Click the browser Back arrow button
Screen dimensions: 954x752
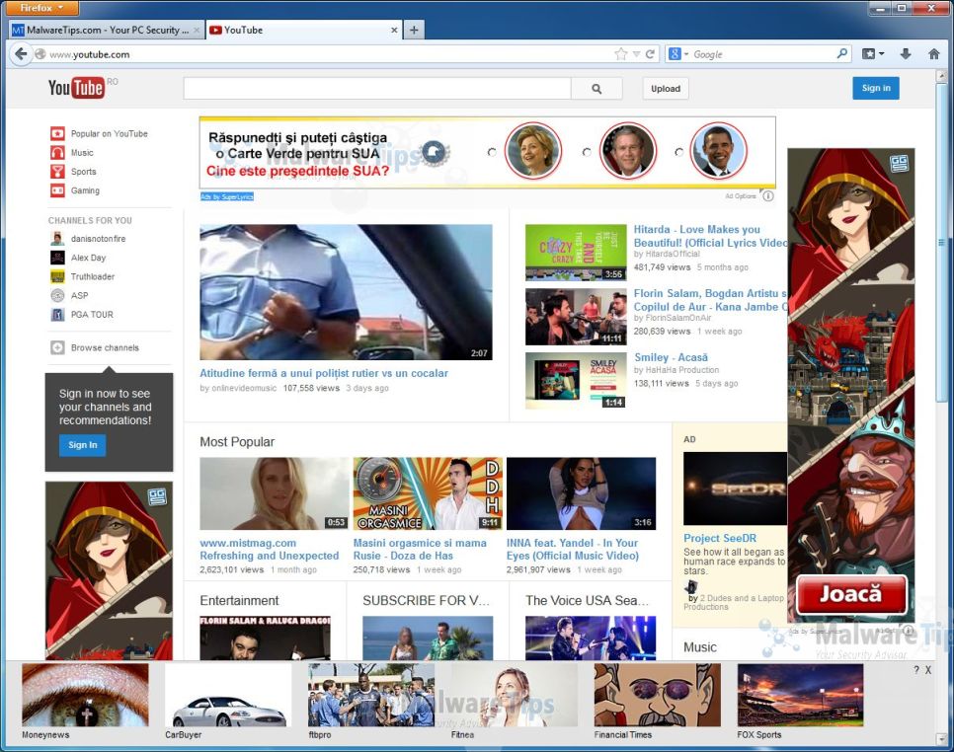pyautogui.click(x=20, y=54)
